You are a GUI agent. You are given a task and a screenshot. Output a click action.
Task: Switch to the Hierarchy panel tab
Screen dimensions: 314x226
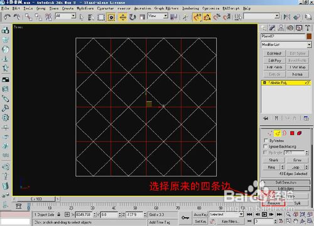coord(281,28)
